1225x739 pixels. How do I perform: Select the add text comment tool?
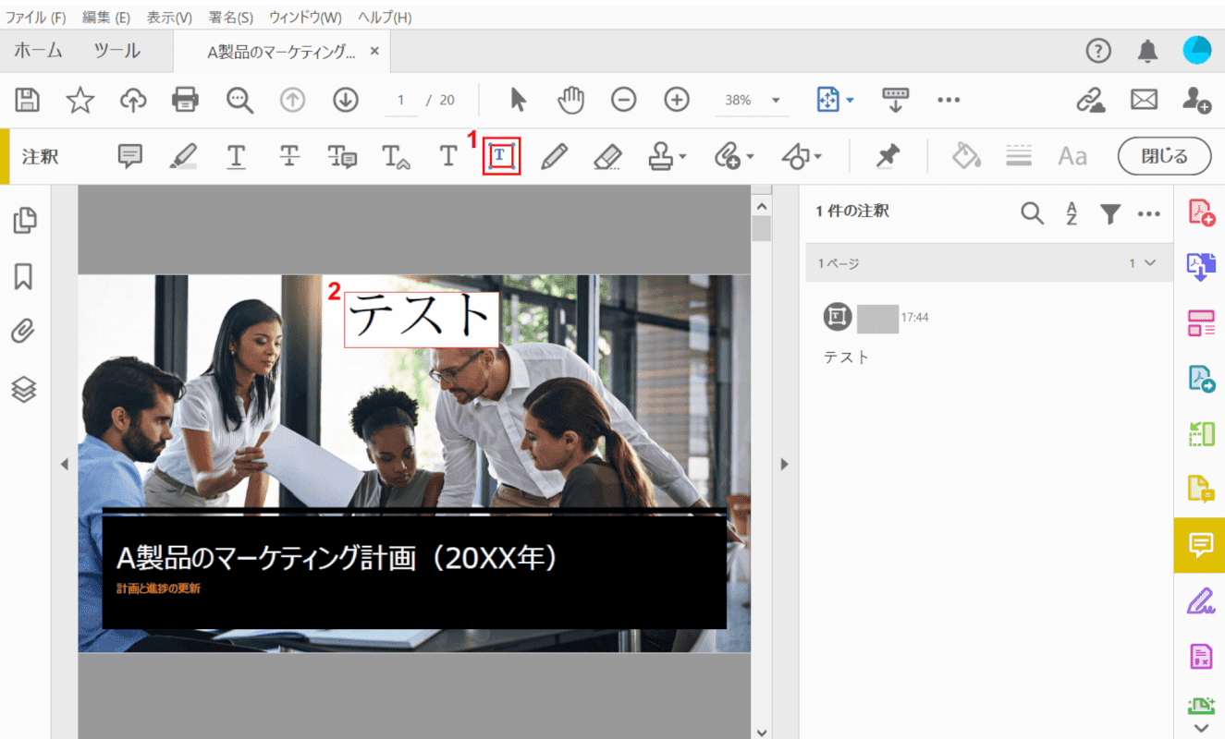pyautogui.click(x=448, y=156)
